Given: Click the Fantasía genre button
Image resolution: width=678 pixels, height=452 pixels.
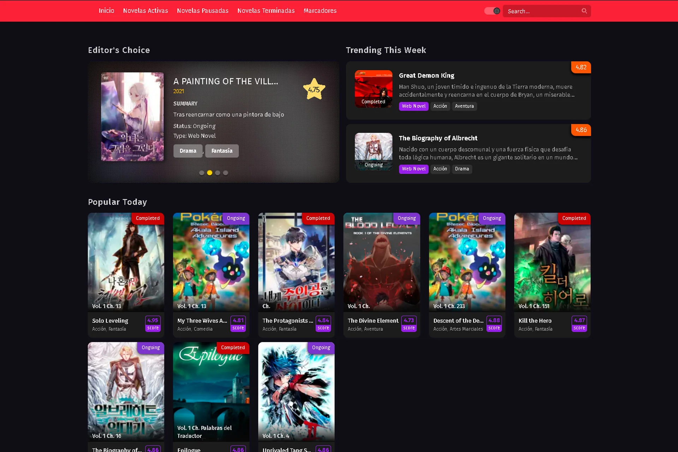Looking at the screenshot, I should point(222,151).
